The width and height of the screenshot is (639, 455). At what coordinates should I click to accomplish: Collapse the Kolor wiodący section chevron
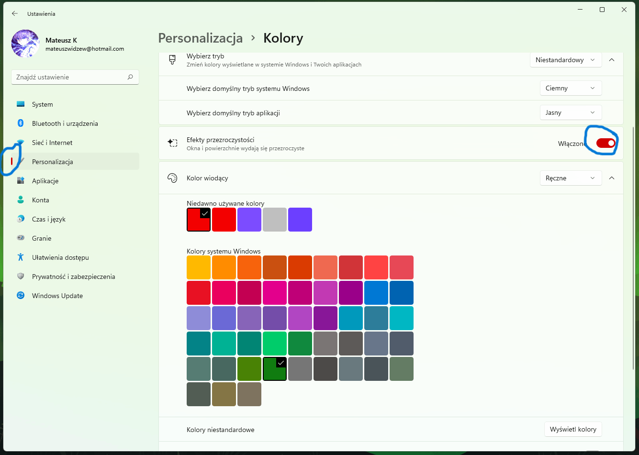click(x=611, y=178)
